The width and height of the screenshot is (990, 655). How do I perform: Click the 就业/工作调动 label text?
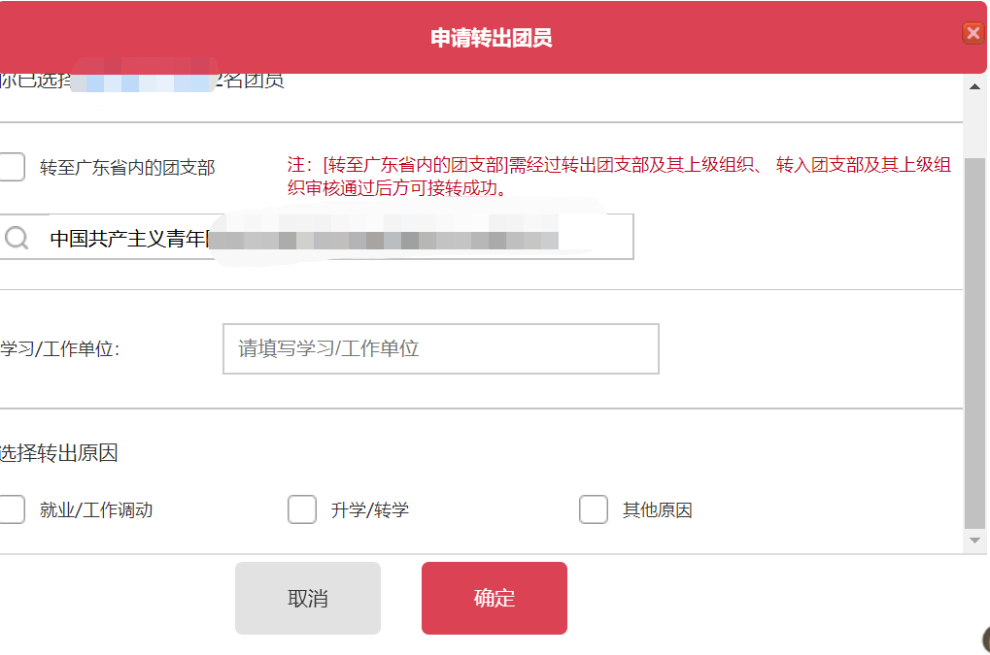pyautogui.click(x=96, y=510)
